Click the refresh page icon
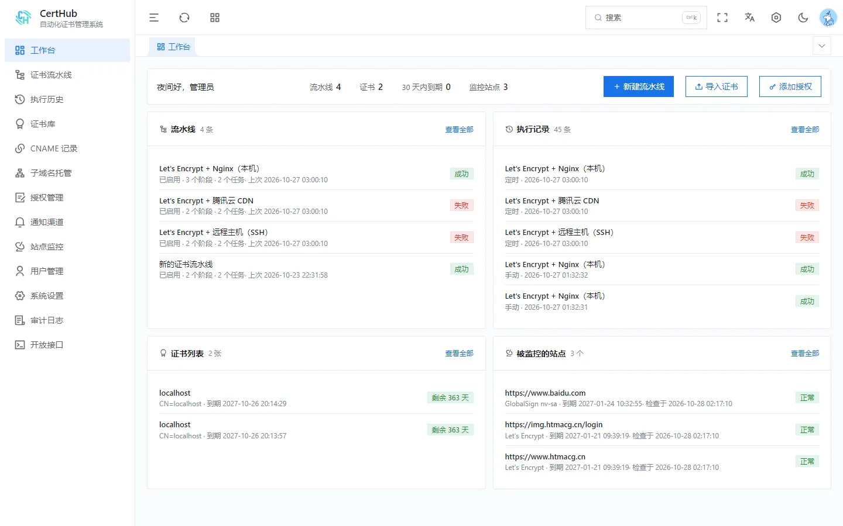The image size is (843, 526). click(x=184, y=18)
